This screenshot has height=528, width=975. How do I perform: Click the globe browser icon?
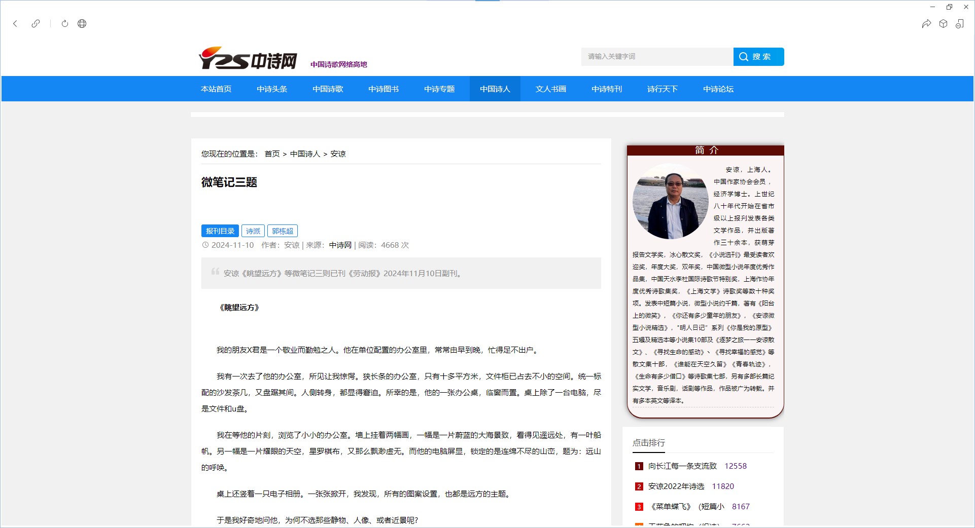point(82,24)
